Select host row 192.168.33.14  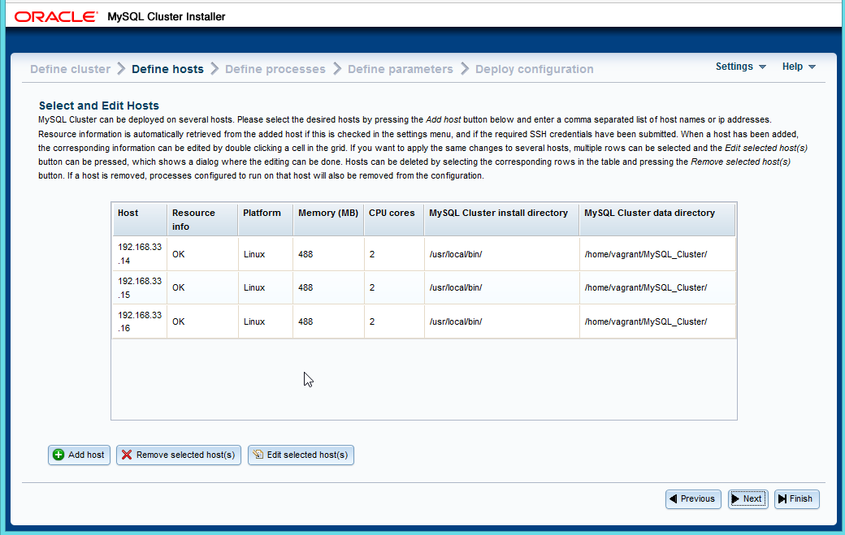423,254
